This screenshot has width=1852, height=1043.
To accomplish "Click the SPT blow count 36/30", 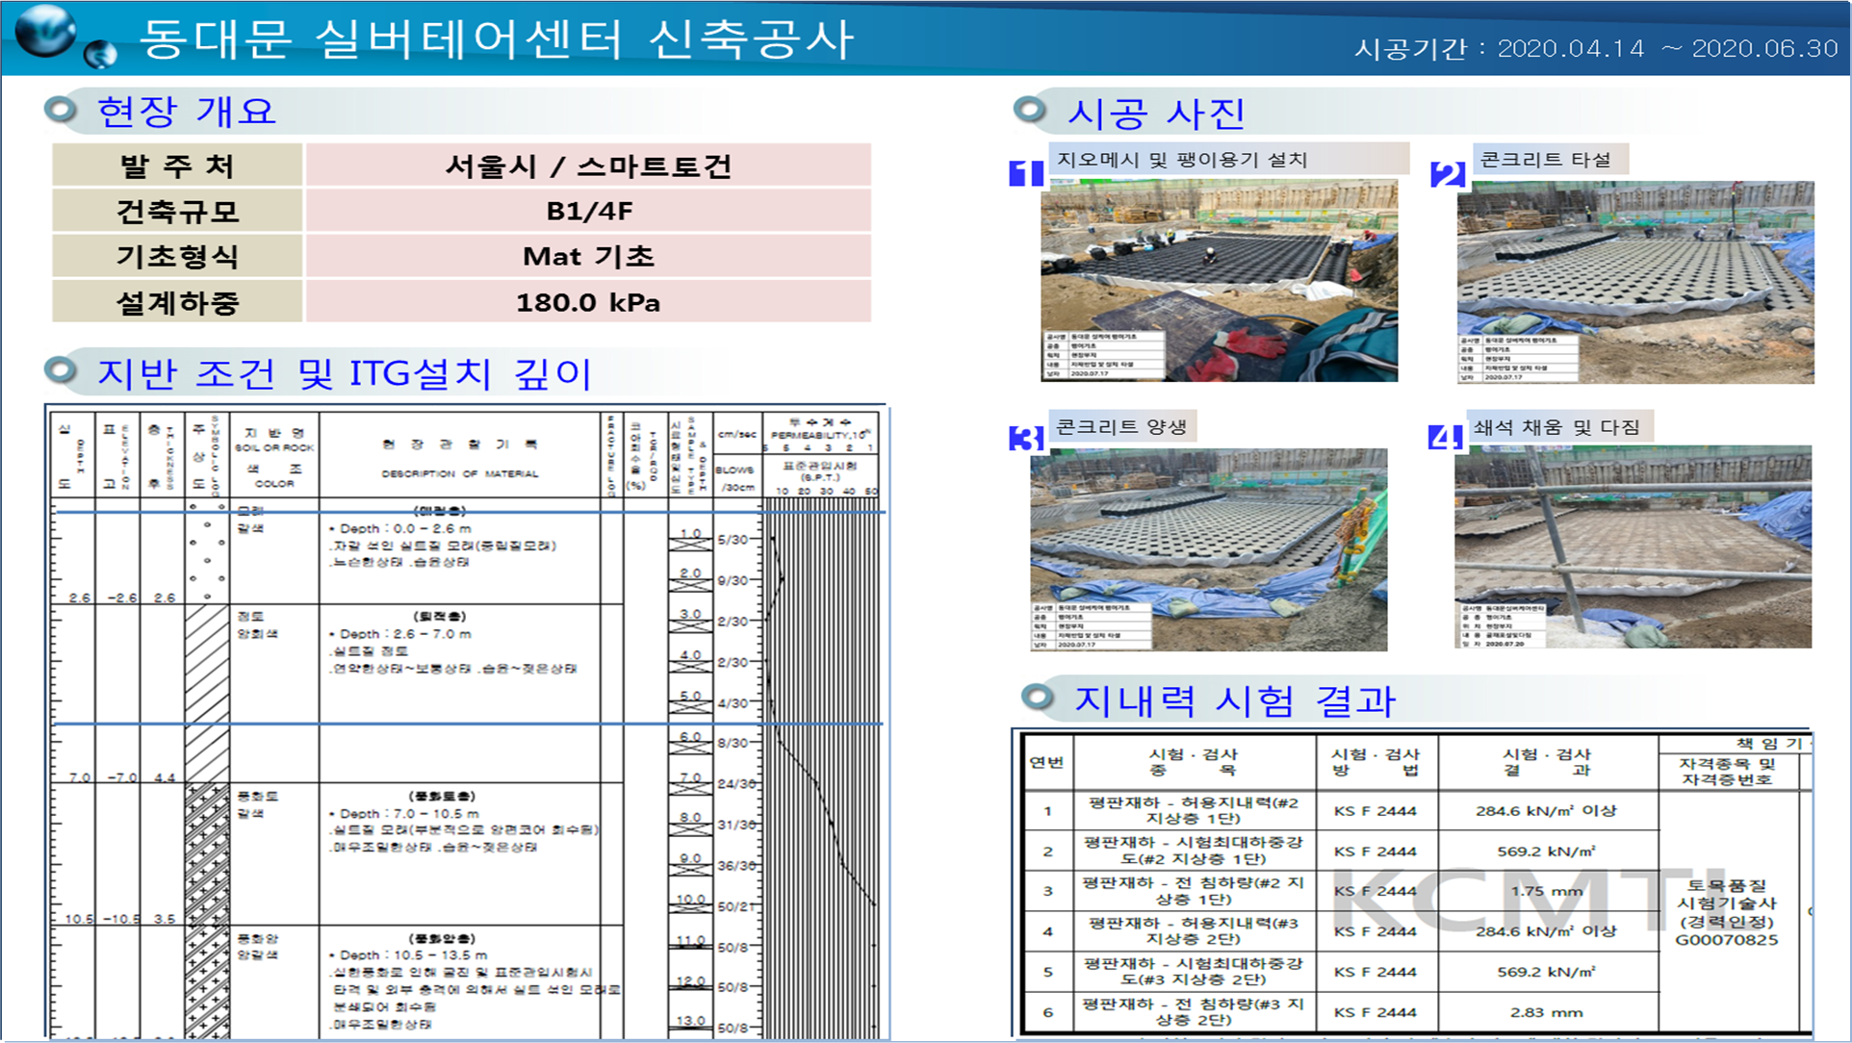I will pos(736,865).
